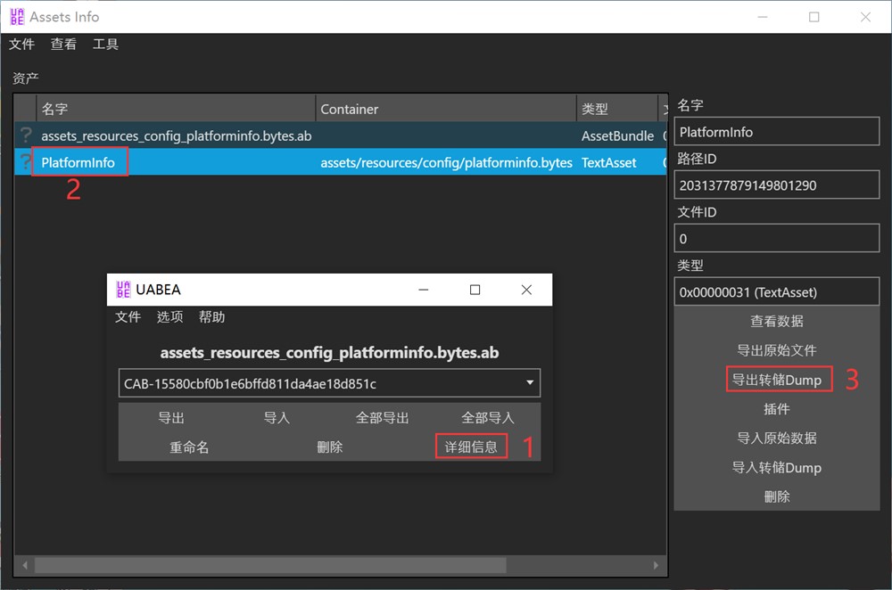This screenshot has width=892, height=590.
Task: Maximize the Assets Info window
Action: (x=814, y=17)
